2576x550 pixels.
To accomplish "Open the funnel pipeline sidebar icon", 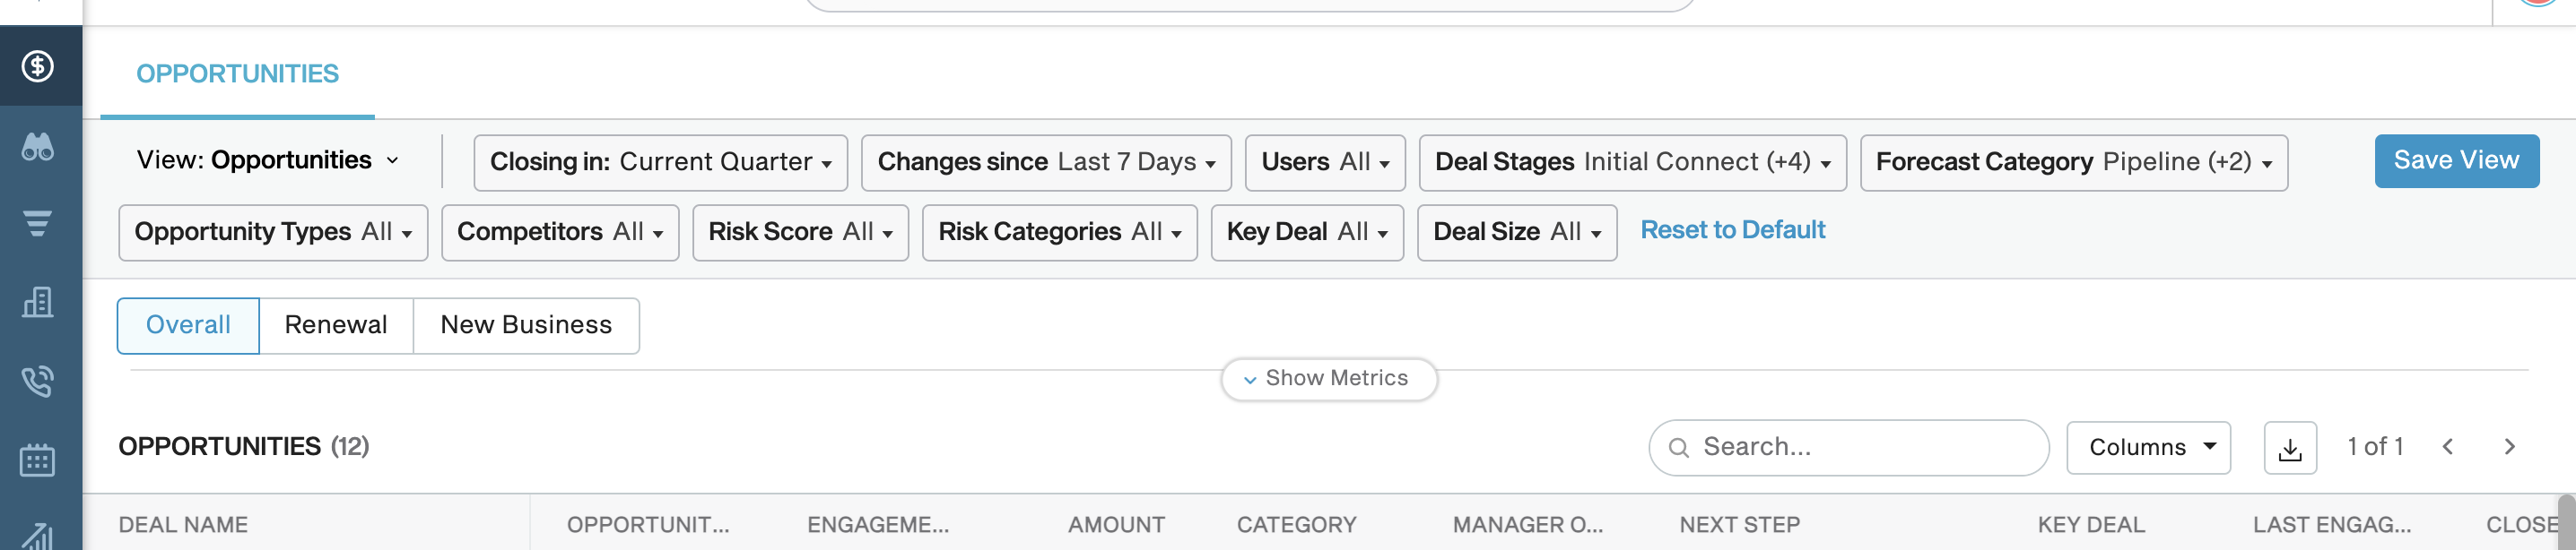I will 38,224.
